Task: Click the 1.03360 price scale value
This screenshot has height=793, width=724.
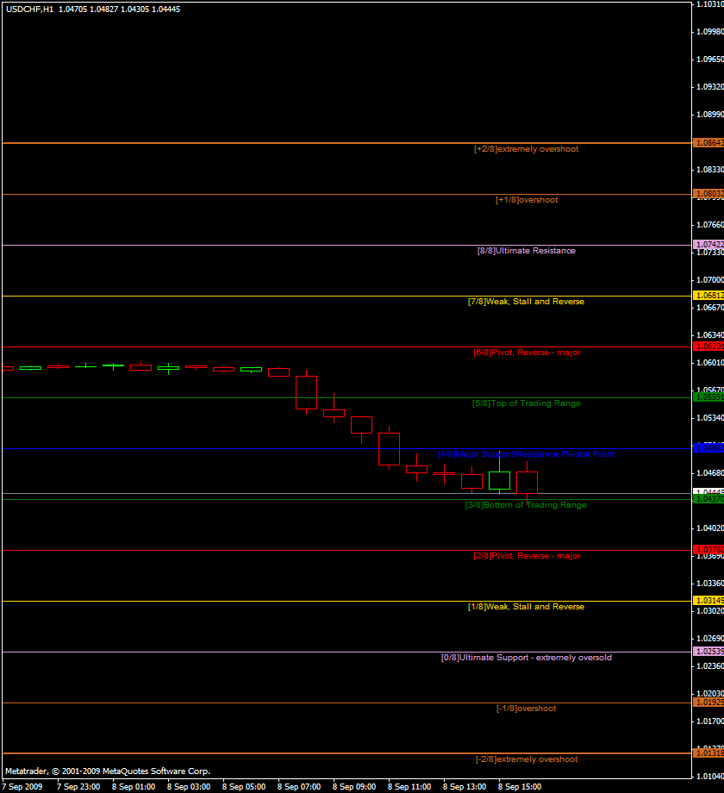Action: (x=710, y=584)
